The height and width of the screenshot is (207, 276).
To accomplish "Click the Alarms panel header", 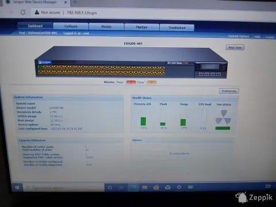I will pyautogui.click(x=182, y=140).
